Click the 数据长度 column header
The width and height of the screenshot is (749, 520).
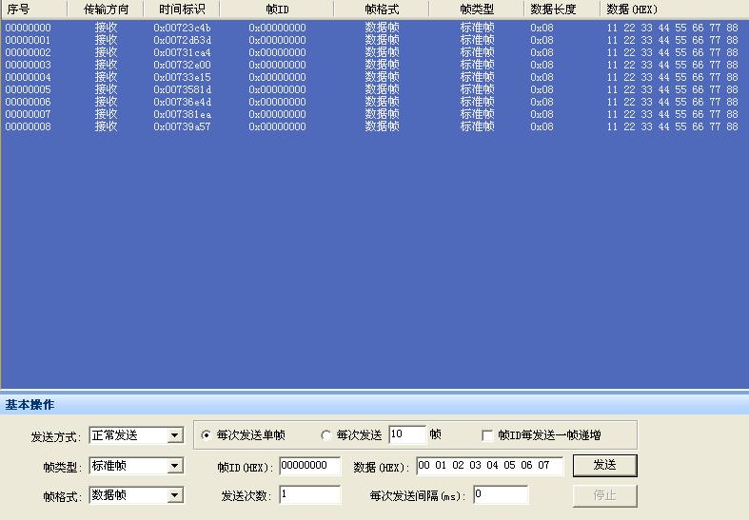point(562,10)
